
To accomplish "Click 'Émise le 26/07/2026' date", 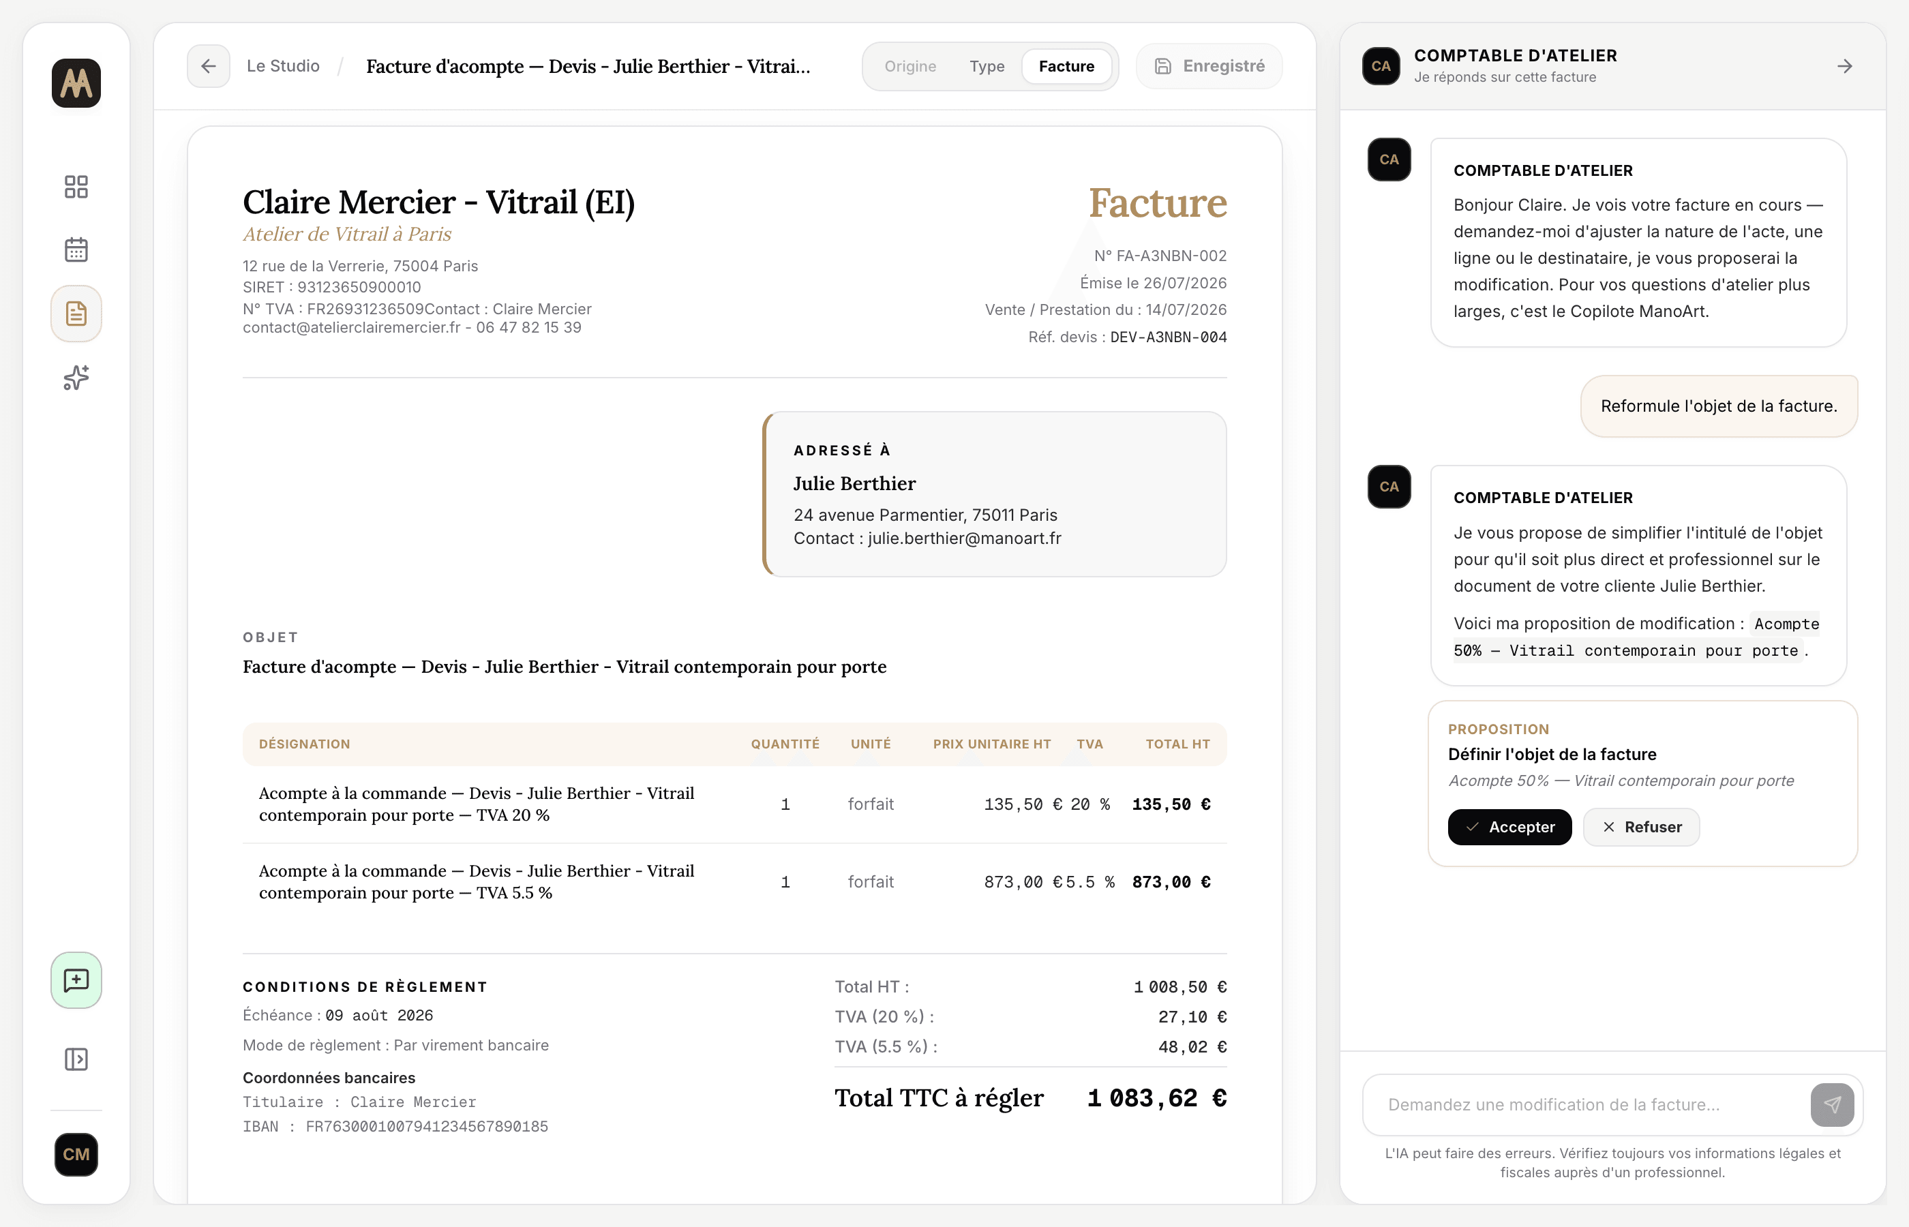I will [1153, 283].
